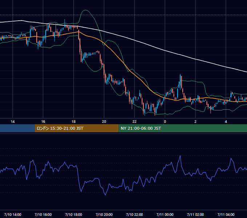The width and height of the screenshot is (247, 218).
Task: Click the London 15:30-21:00 JST session bar
Action: tap(77, 128)
